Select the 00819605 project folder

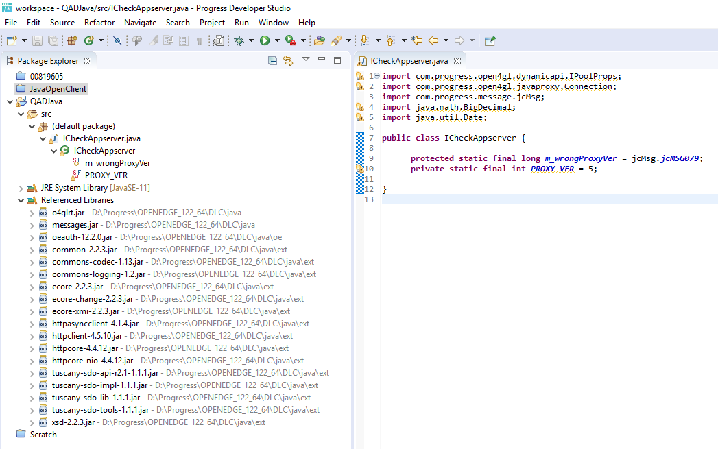46,77
